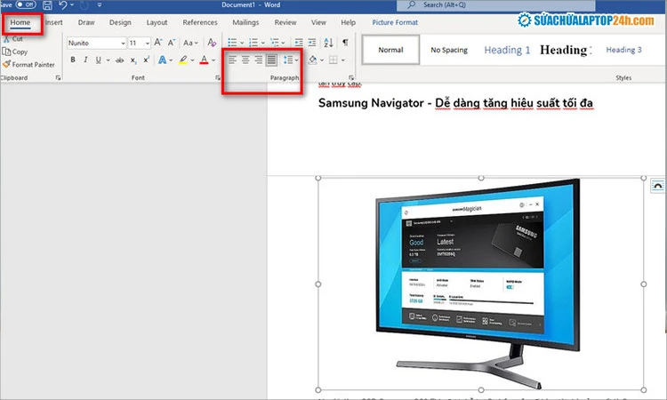The image size is (667, 400).
Task: Switch to the Mailings tab
Action: [245, 22]
